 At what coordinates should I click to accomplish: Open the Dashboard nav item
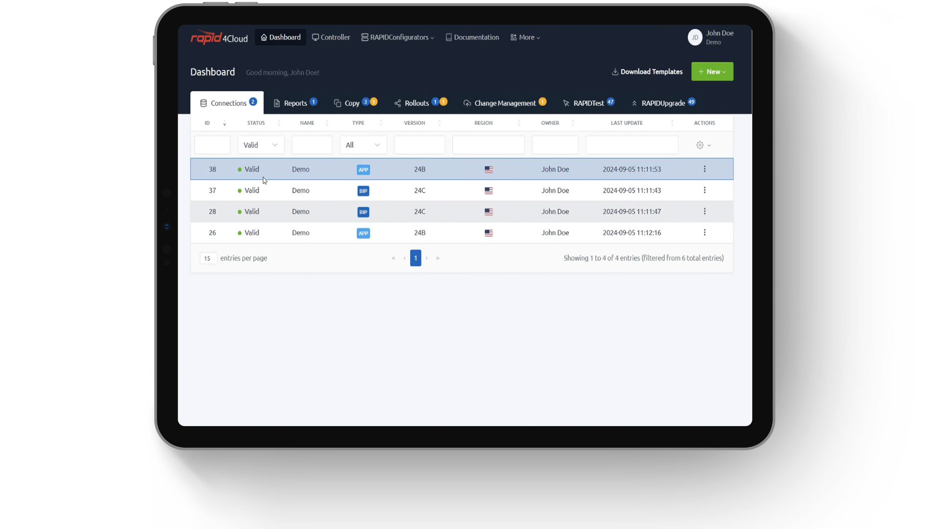pyautogui.click(x=281, y=37)
